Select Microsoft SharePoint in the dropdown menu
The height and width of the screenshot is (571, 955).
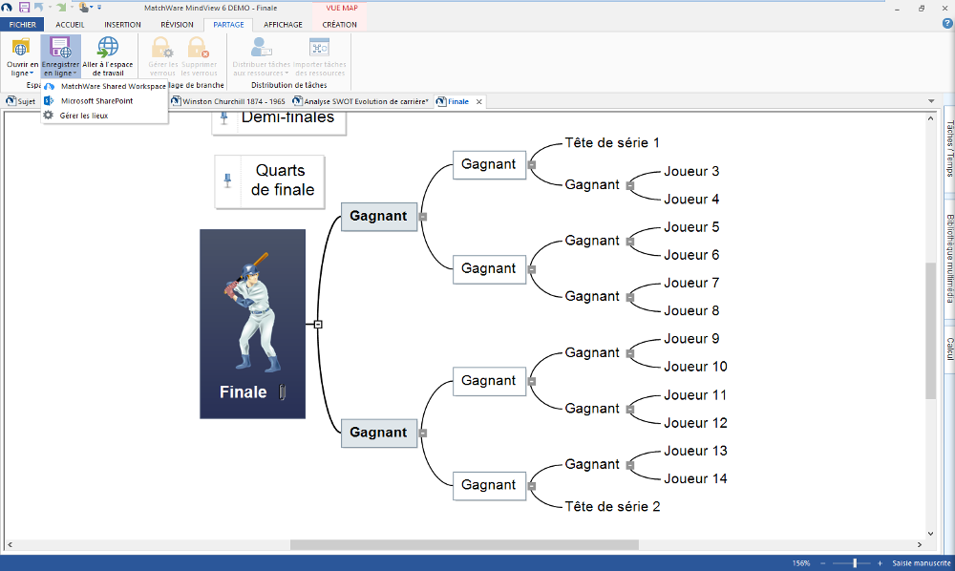tap(95, 99)
